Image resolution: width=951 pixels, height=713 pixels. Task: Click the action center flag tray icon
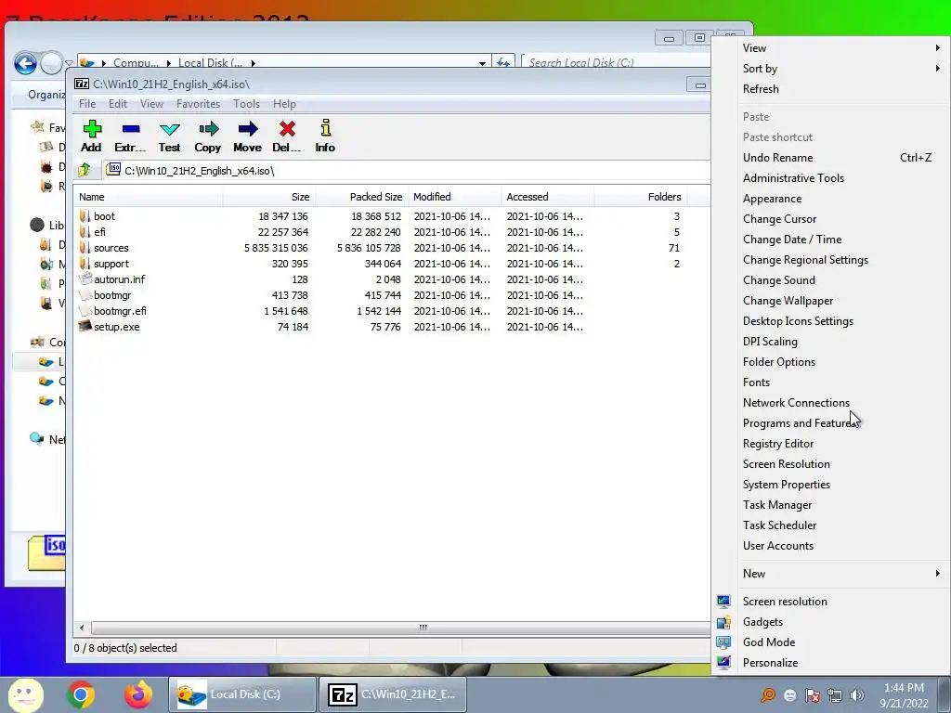click(812, 695)
